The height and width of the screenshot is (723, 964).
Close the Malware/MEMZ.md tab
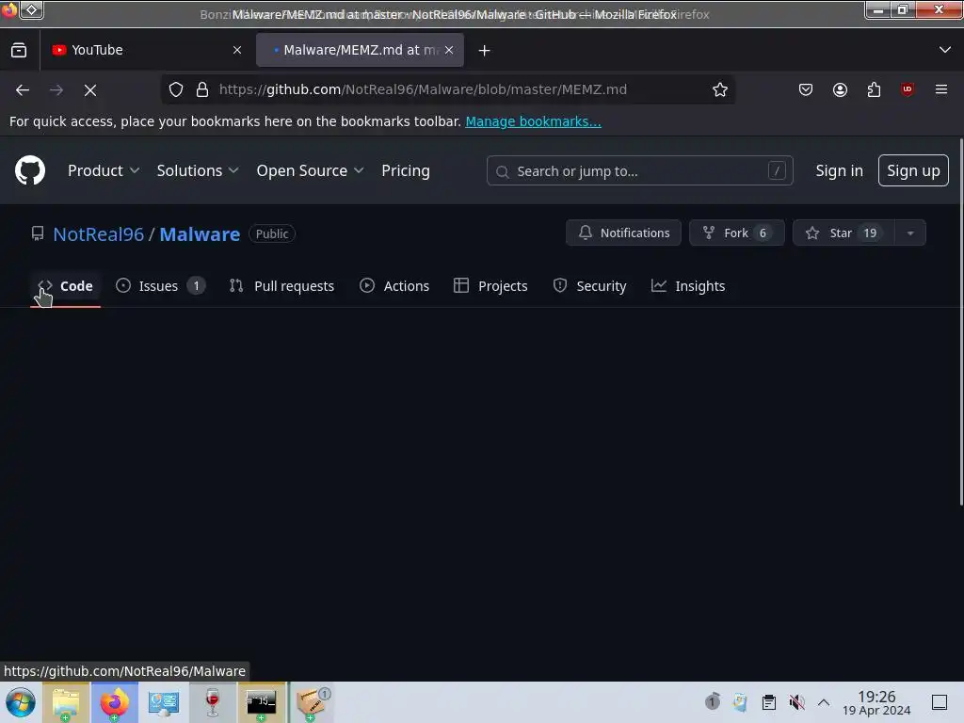coord(449,50)
